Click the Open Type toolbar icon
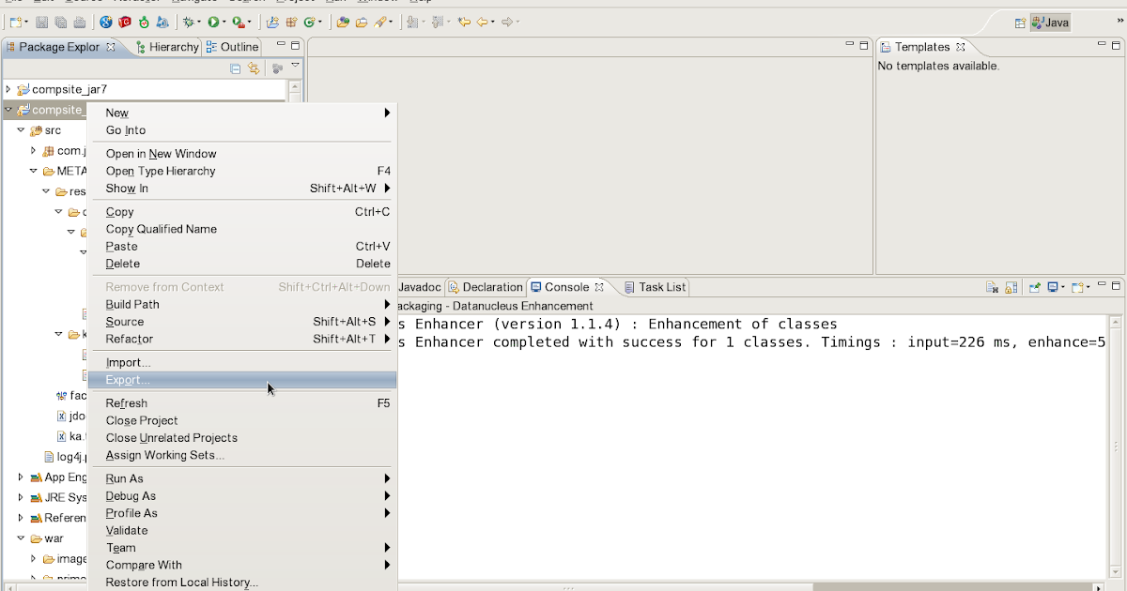 click(x=343, y=22)
